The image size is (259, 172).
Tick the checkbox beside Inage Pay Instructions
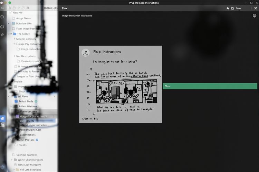point(18,44)
